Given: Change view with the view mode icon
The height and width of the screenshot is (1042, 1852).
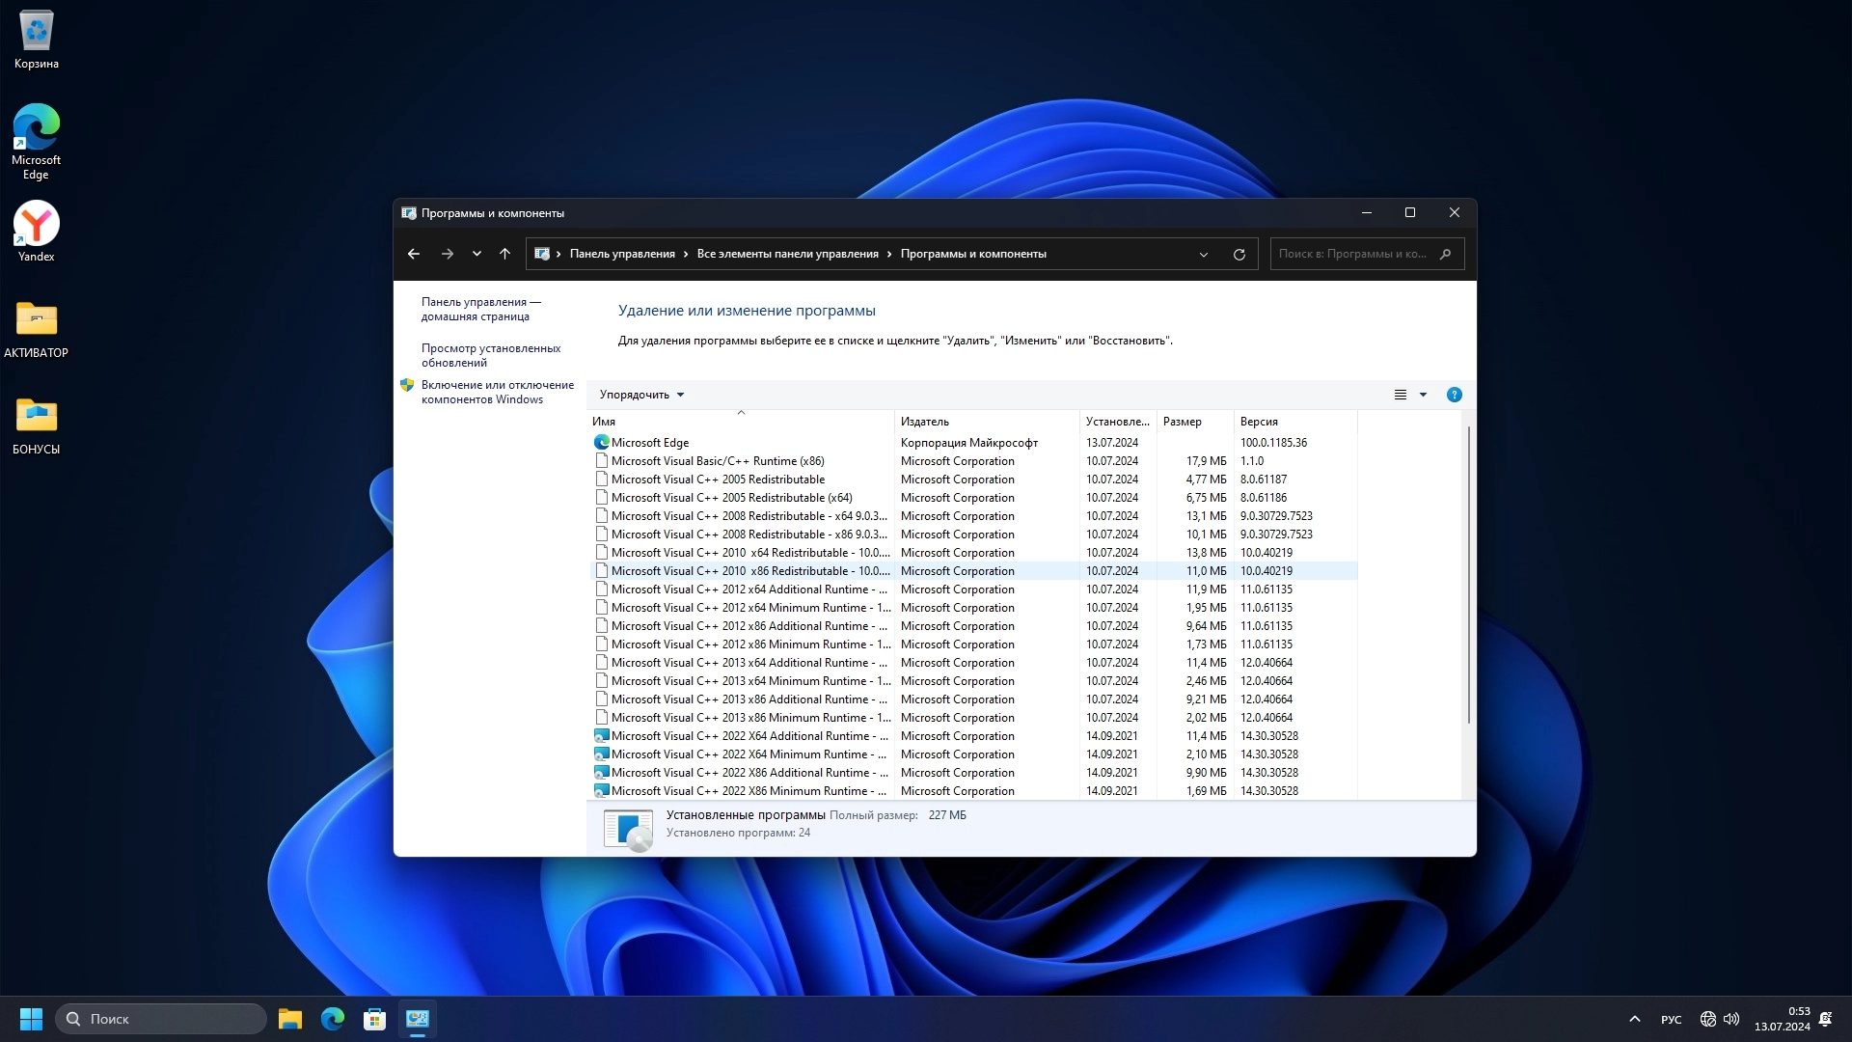Looking at the screenshot, I should tap(1401, 395).
